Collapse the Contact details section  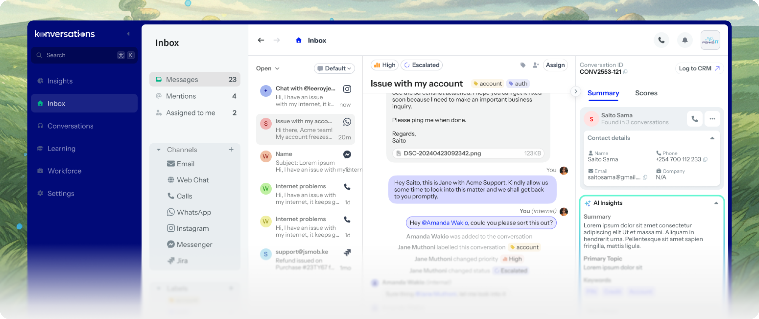click(712, 138)
